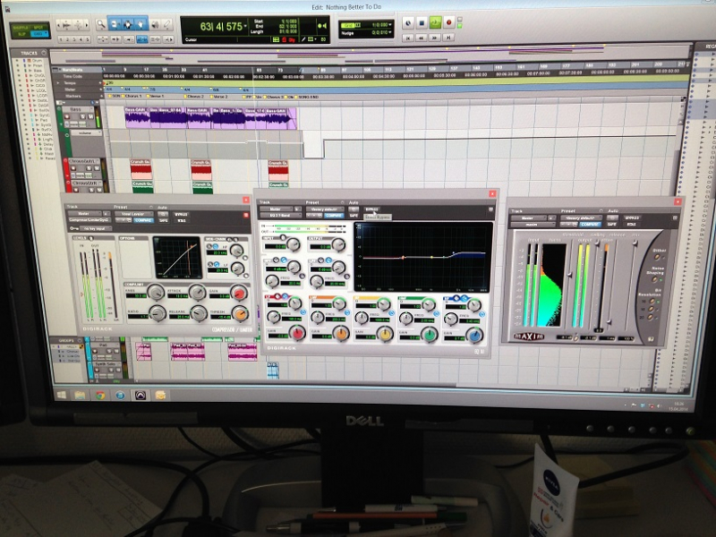Click the orange EQ LMF gain knob

click(x=341, y=333)
